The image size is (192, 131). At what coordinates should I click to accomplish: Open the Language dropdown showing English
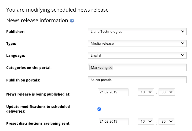click(x=137, y=55)
